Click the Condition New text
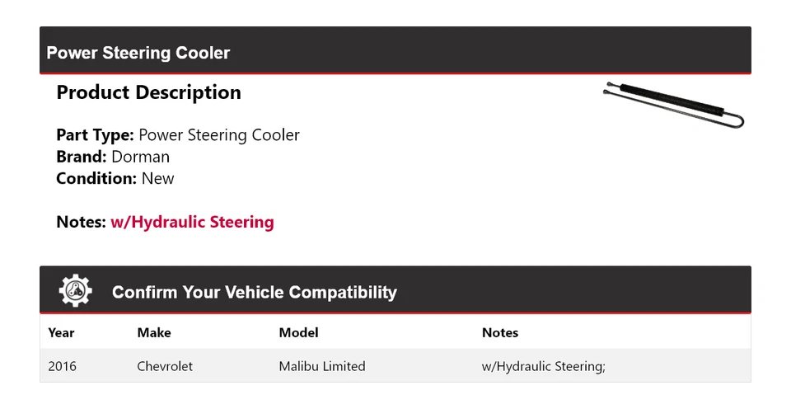This screenshot has height=409, width=791. pos(115,178)
